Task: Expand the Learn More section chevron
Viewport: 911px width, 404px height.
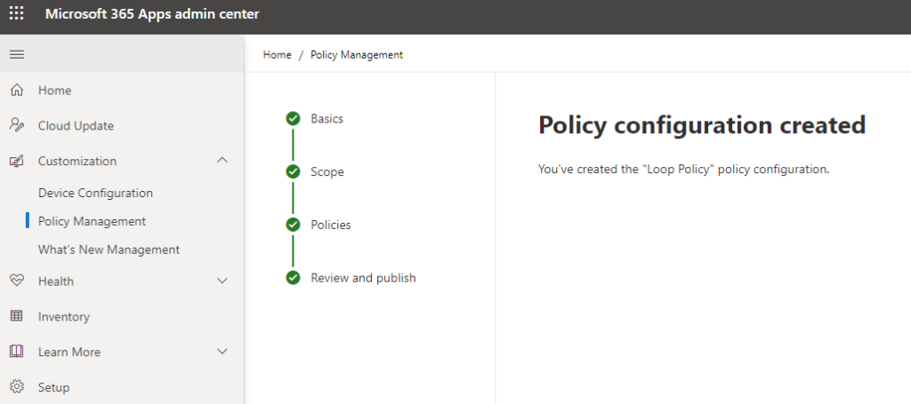Action: (x=222, y=352)
